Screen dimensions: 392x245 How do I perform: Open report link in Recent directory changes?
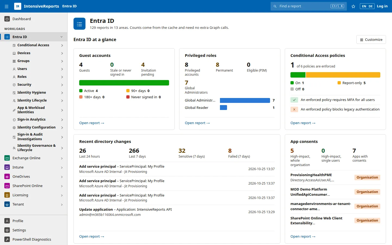pyautogui.click(x=92, y=237)
